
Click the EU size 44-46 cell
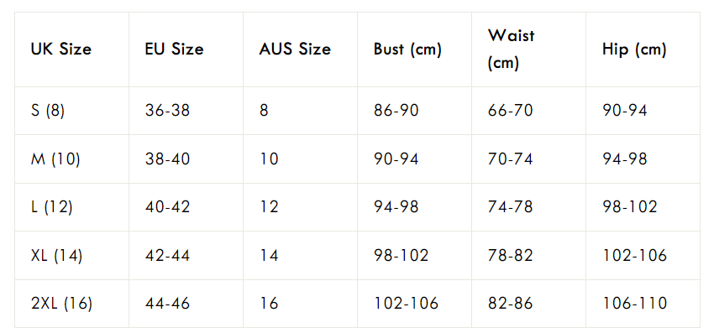[x=186, y=304]
